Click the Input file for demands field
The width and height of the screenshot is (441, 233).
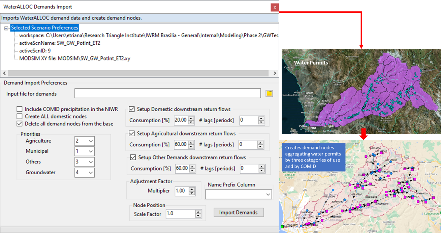click(167, 94)
